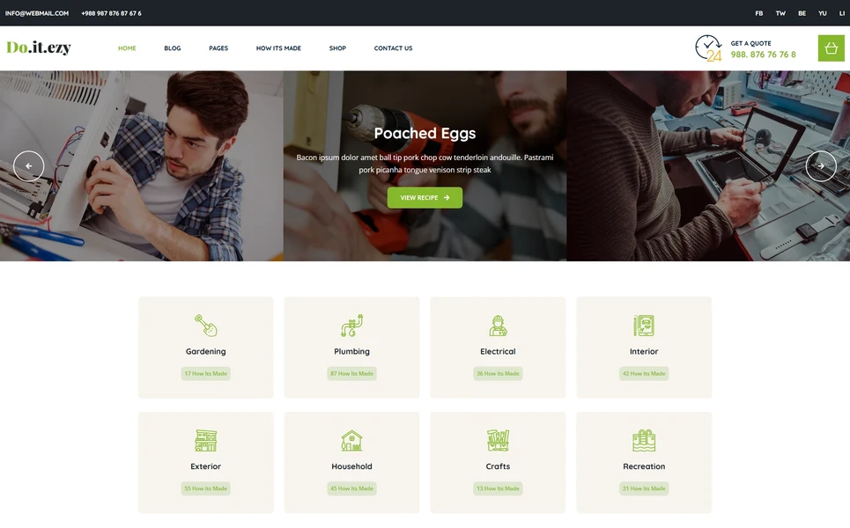Click the Household category icon

pos(351,439)
